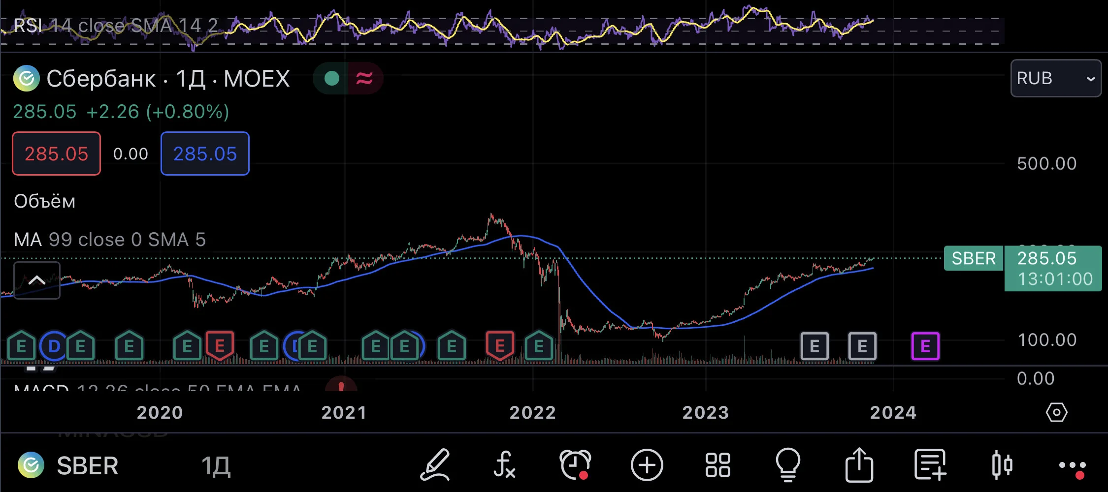This screenshot has height=492, width=1108.
Task: Tap the 2022 label on the time axis
Action: tap(533, 412)
